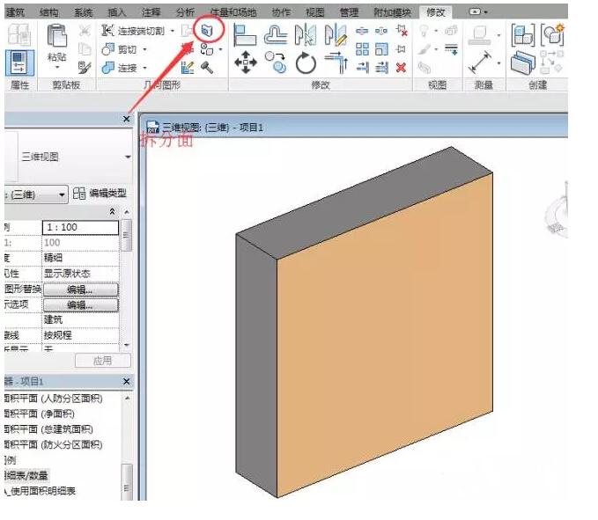Close the Properties panel with X
This screenshot has height=520, width=598.
pos(126,119)
